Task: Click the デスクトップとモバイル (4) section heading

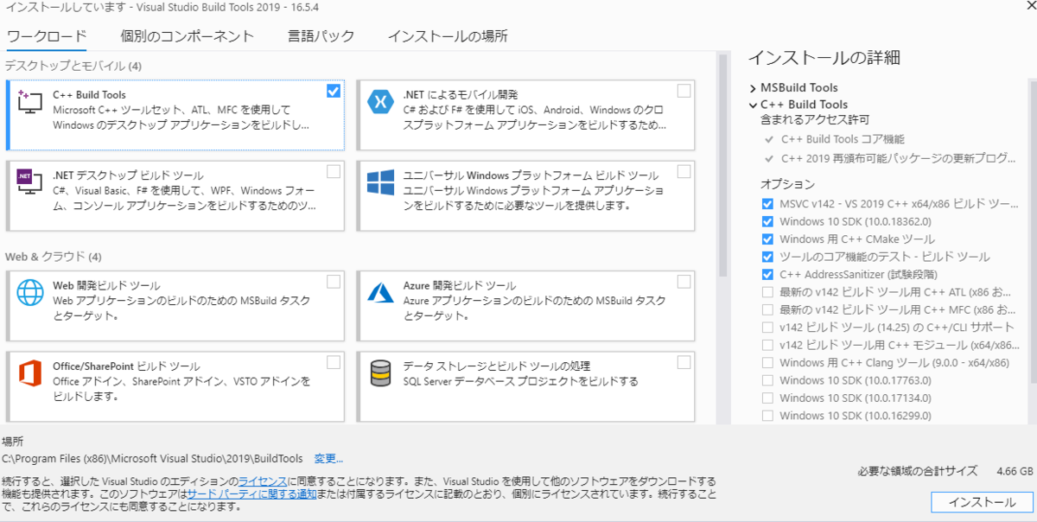Action: pos(73,66)
